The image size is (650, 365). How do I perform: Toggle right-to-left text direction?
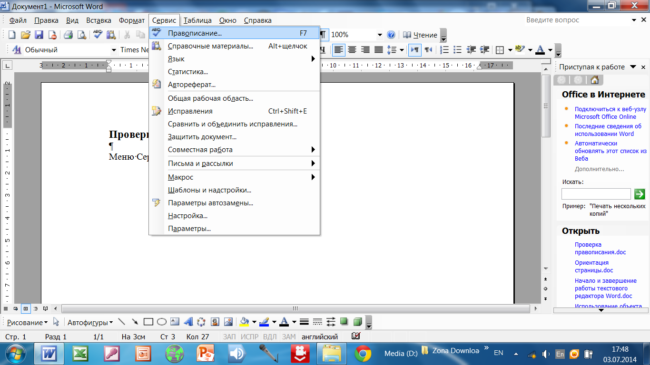[428, 49]
